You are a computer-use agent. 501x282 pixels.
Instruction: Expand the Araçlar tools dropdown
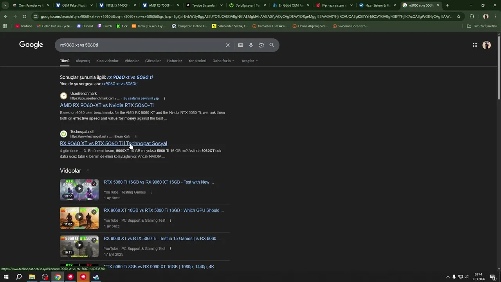(250, 61)
